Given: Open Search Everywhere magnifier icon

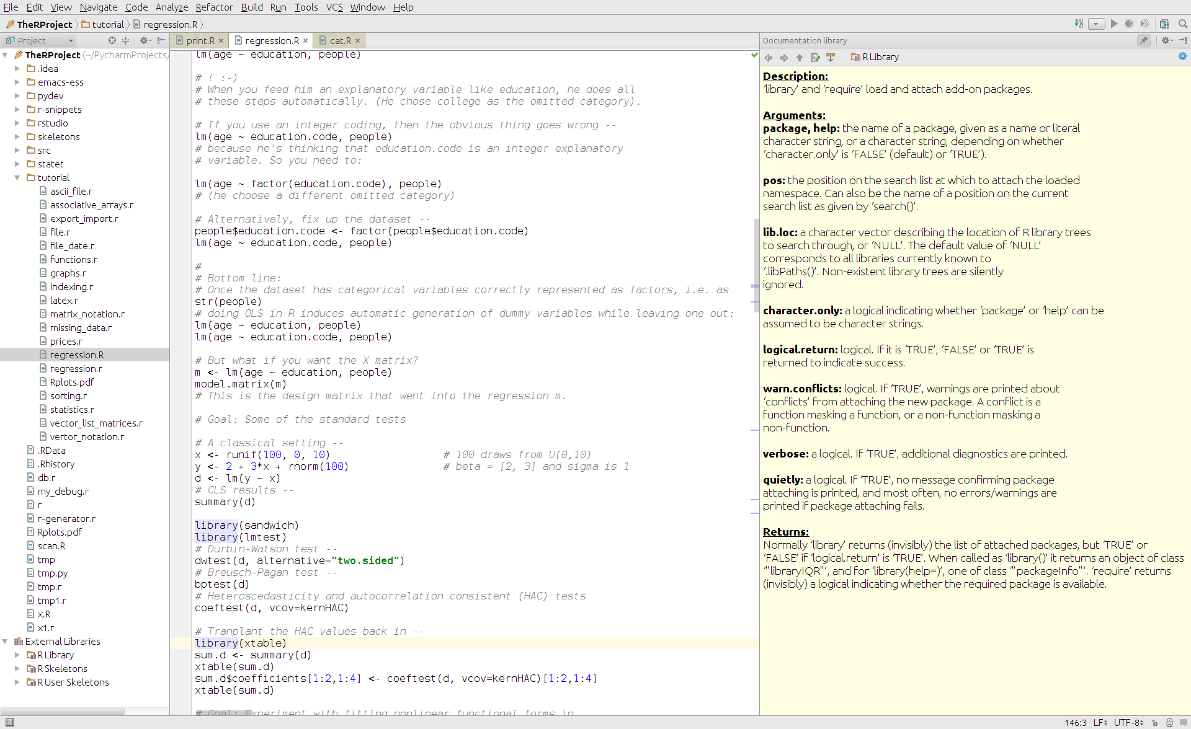Looking at the screenshot, I should (x=1183, y=24).
